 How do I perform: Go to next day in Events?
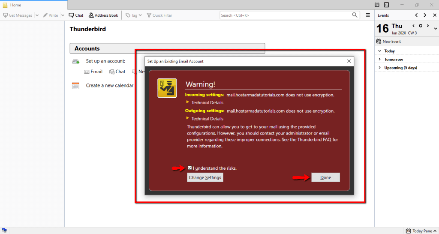pos(425,15)
